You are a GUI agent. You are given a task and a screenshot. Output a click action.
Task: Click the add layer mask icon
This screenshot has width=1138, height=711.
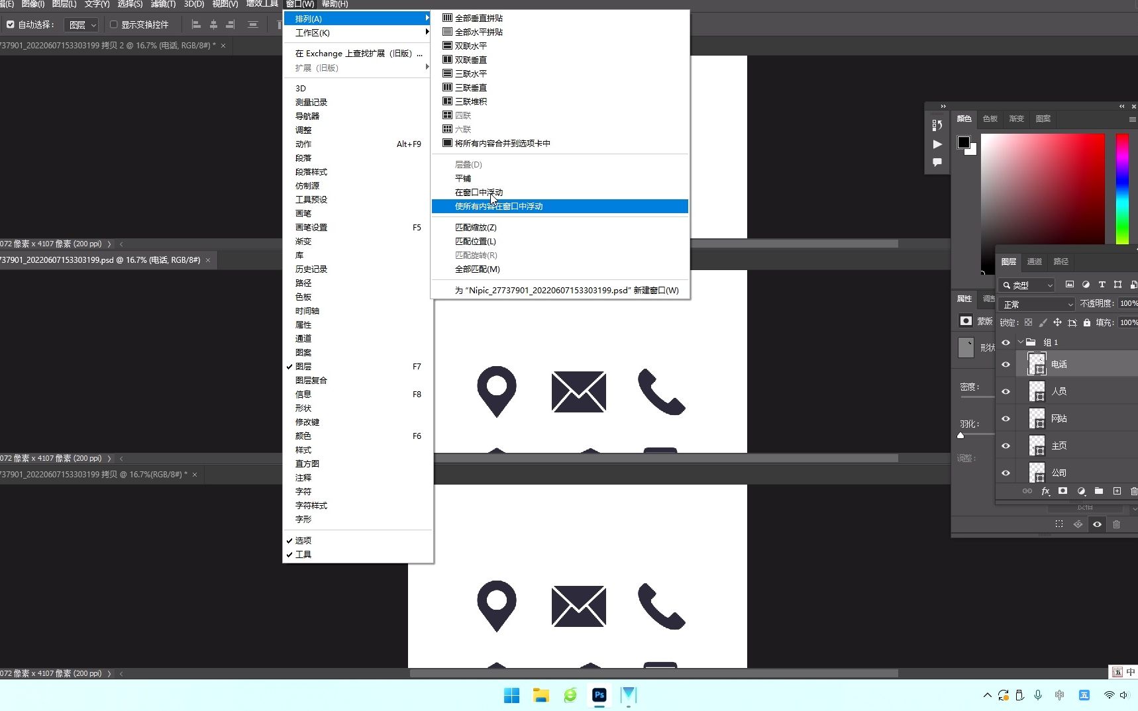pyautogui.click(x=1062, y=491)
